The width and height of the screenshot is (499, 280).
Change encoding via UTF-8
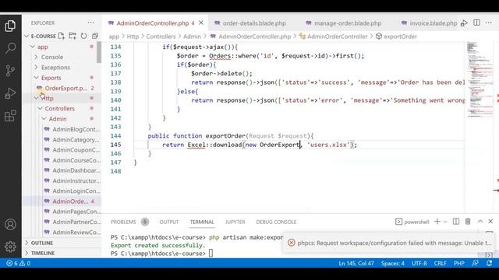pos(419,263)
